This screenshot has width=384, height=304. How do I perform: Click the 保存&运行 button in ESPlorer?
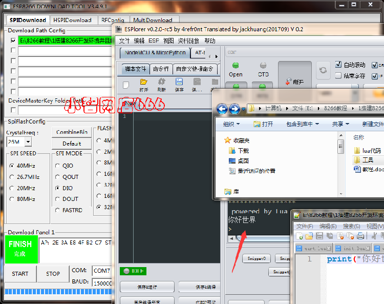147,287
